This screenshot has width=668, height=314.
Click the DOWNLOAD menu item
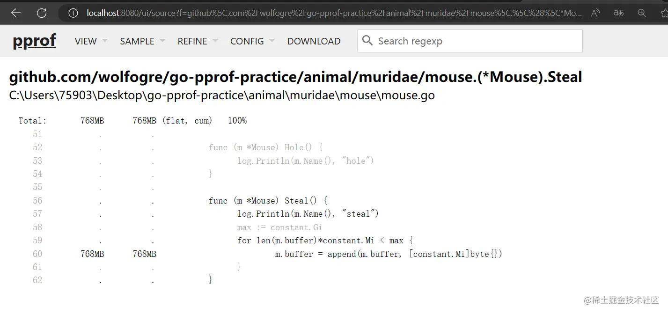(314, 41)
